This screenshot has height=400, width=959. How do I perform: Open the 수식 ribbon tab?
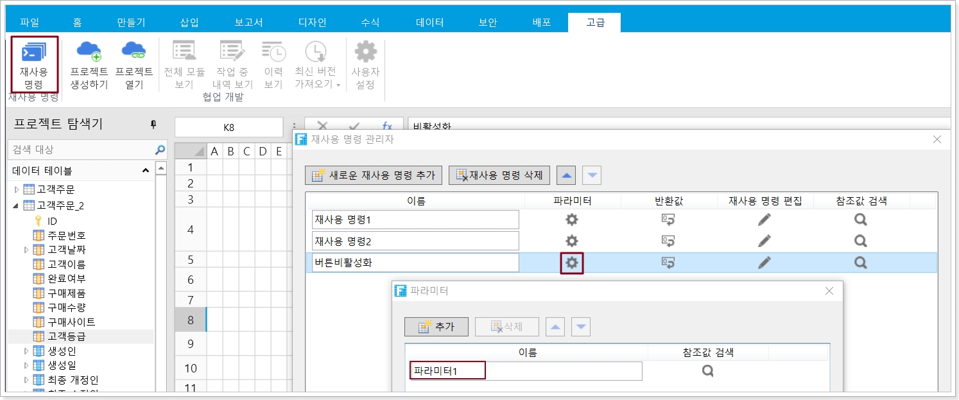click(x=370, y=22)
